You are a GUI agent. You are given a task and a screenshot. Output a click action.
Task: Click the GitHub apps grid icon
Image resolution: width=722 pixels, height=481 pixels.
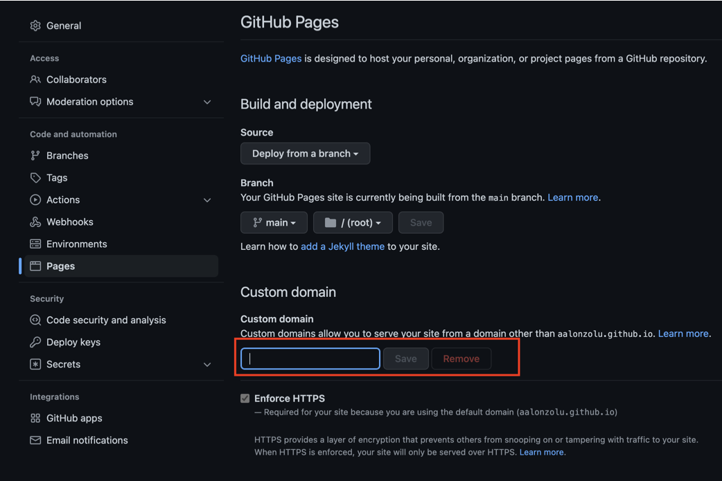click(x=35, y=418)
